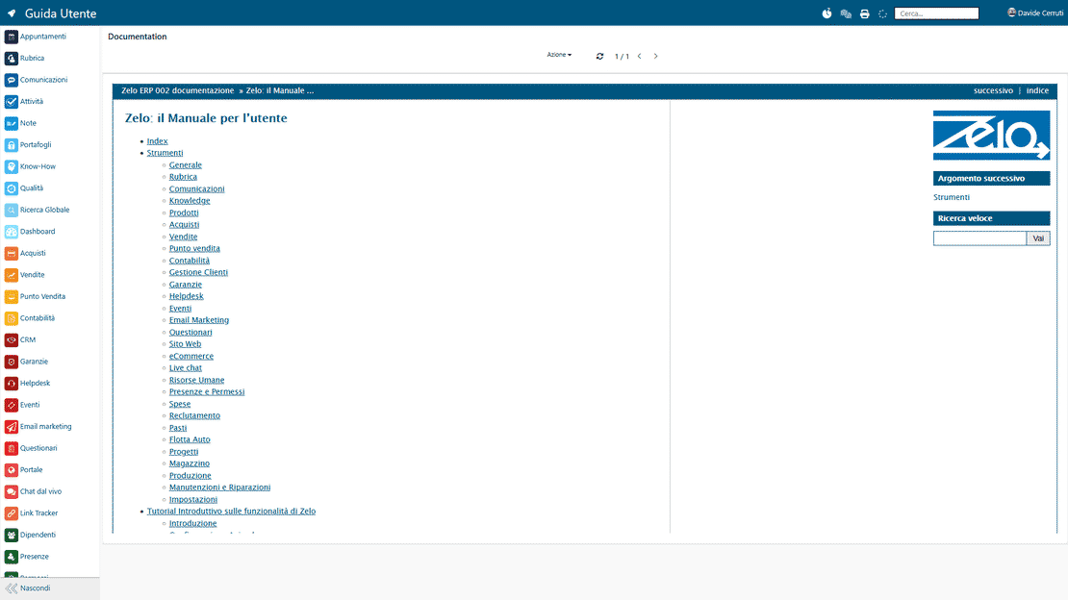Click the loading spinner icon in top bar
The height and width of the screenshot is (600, 1068).
click(x=882, y=13)
